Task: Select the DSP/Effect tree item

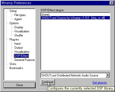Action: pos(22,56)
